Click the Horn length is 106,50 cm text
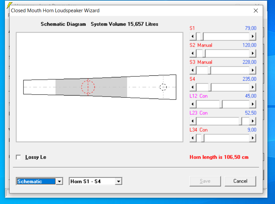 219,157
